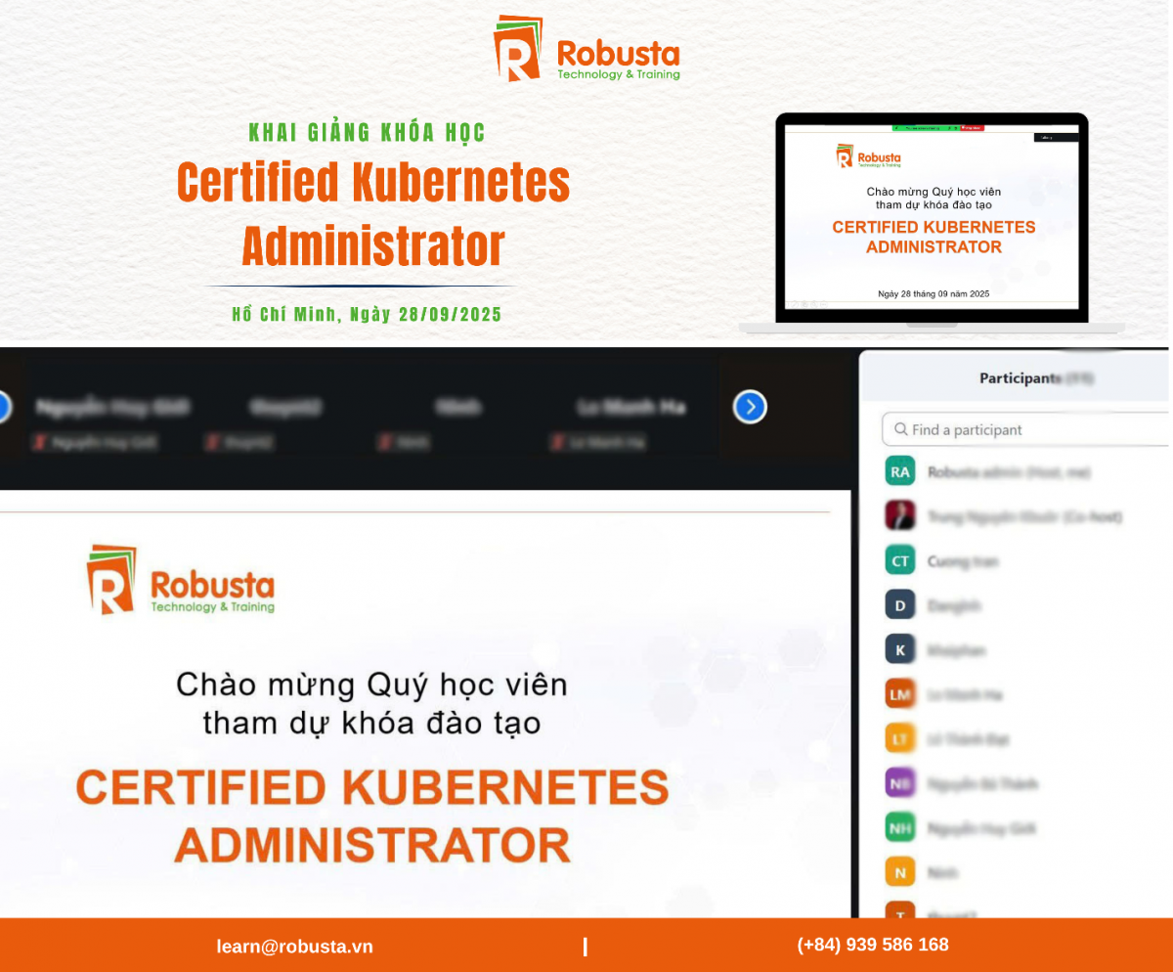Select the K participant avatar
Screen dimensions: 1173x972
tap(899, 649)
